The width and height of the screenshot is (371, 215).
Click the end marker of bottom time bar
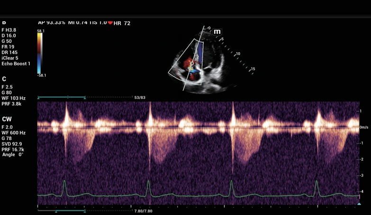point(85,211)
